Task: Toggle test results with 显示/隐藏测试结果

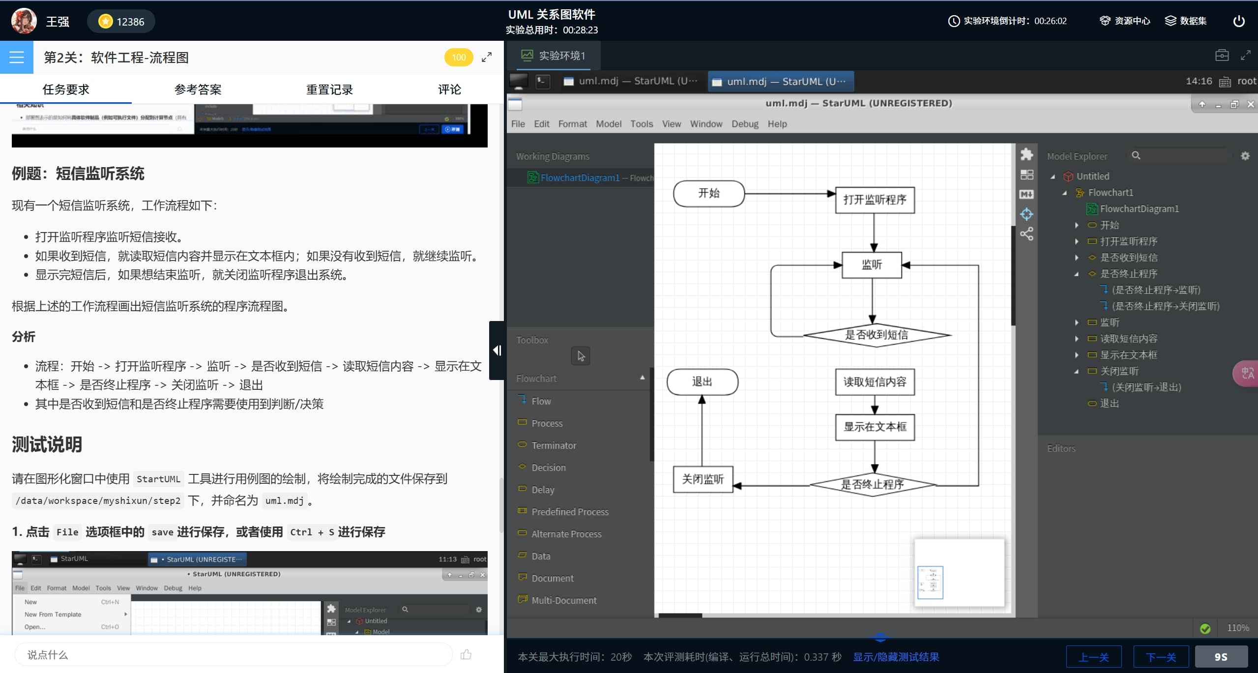Action: pos(896,657)
